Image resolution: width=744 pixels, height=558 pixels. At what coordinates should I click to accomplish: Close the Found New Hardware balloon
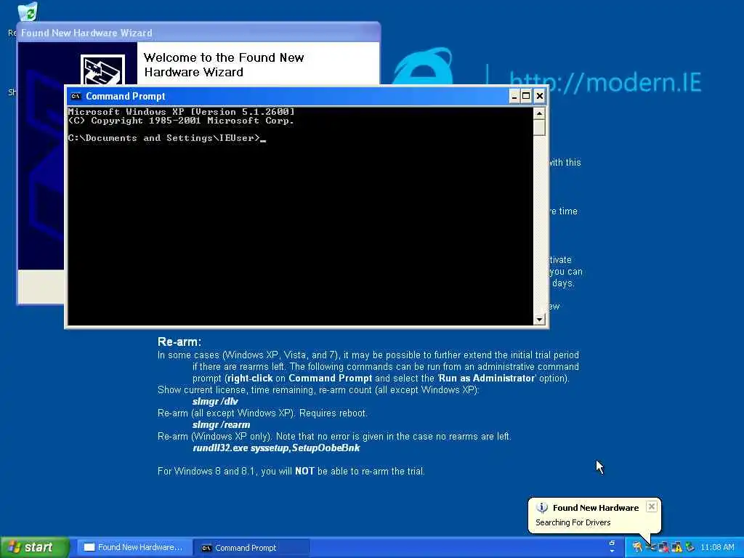(x=652, y=506)
